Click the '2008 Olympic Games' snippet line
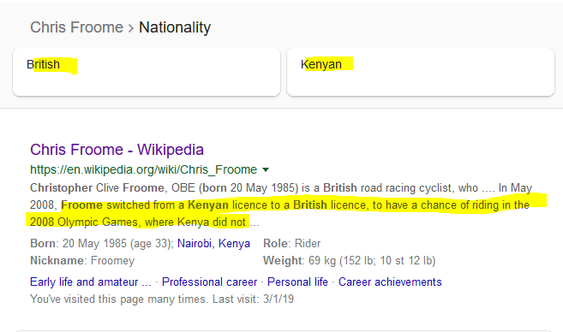Viewport: 563px width, 332px height. click(145, 222)
